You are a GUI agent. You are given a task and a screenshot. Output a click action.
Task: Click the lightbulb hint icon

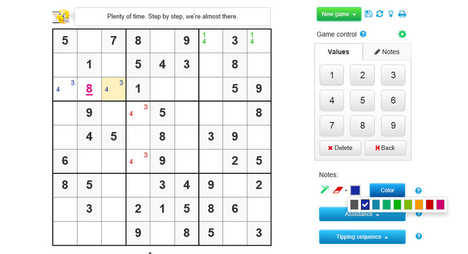click(x=391, y=14)
